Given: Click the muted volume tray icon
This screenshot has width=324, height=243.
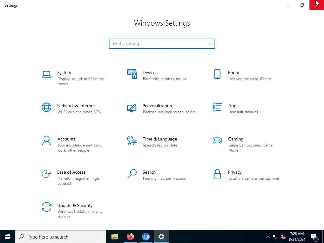Looking at the screenshot, I should coord(283,237).
